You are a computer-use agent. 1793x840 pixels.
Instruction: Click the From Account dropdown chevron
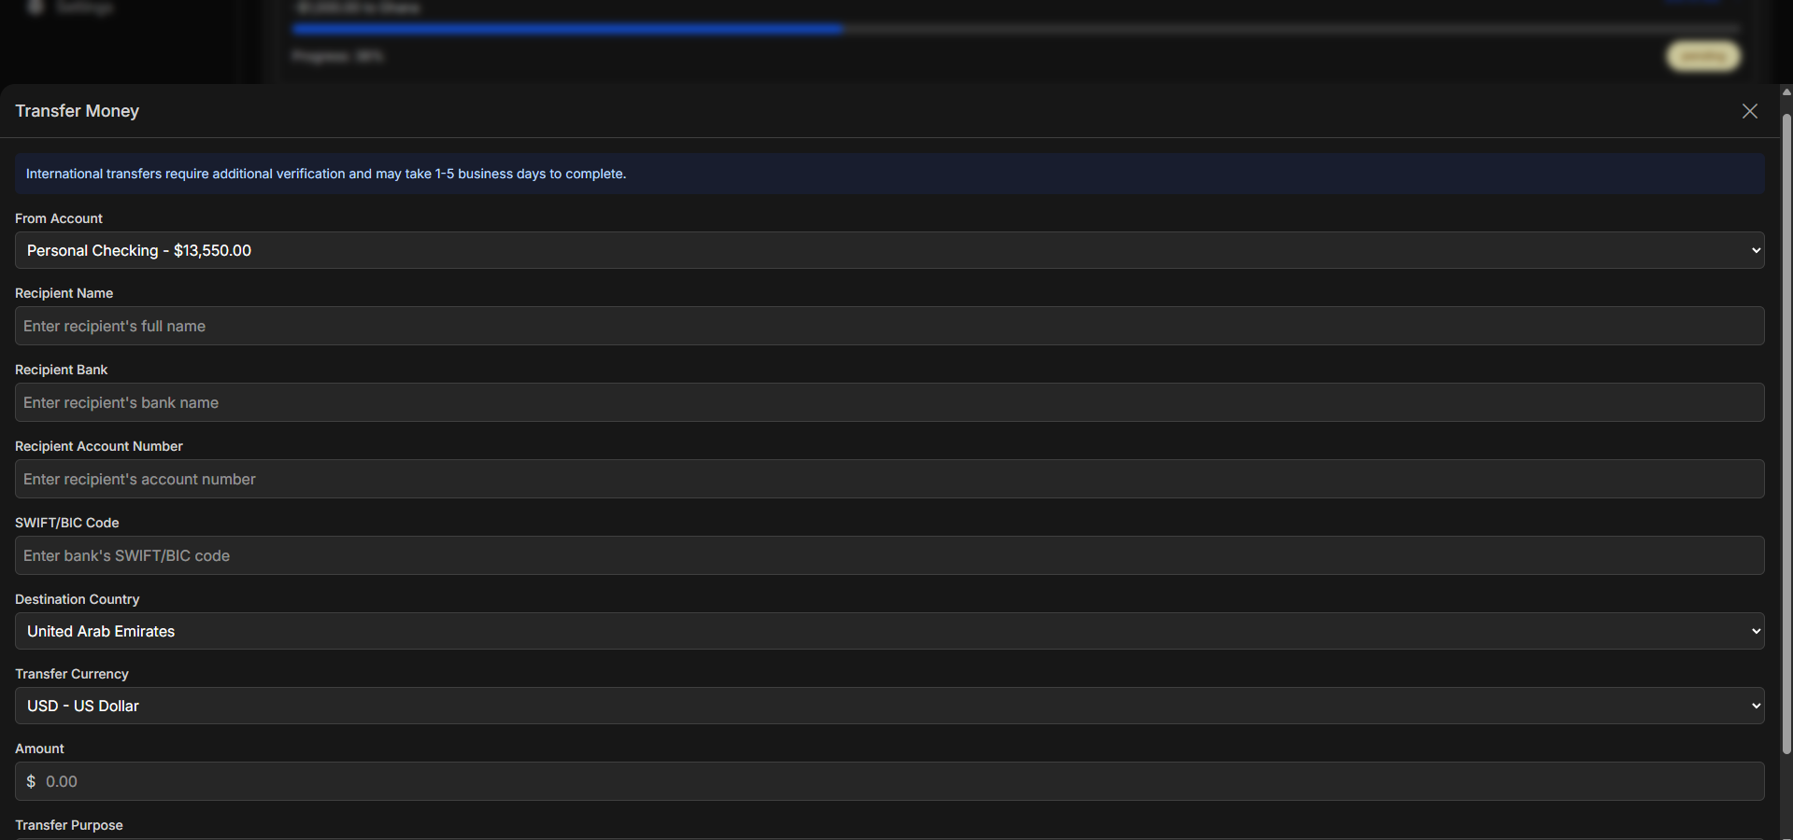[x=1756, y=250]
